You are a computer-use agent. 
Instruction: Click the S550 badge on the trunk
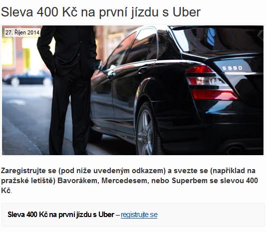232,68
